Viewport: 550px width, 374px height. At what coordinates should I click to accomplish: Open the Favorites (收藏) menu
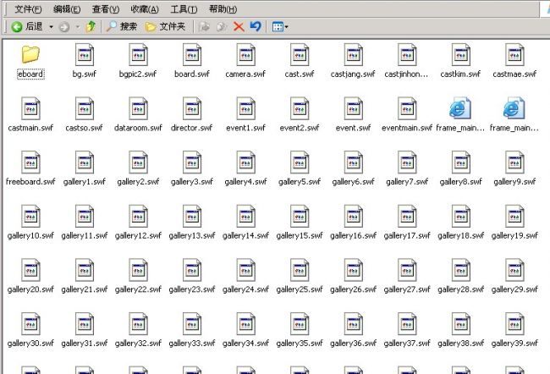(144, 8)
